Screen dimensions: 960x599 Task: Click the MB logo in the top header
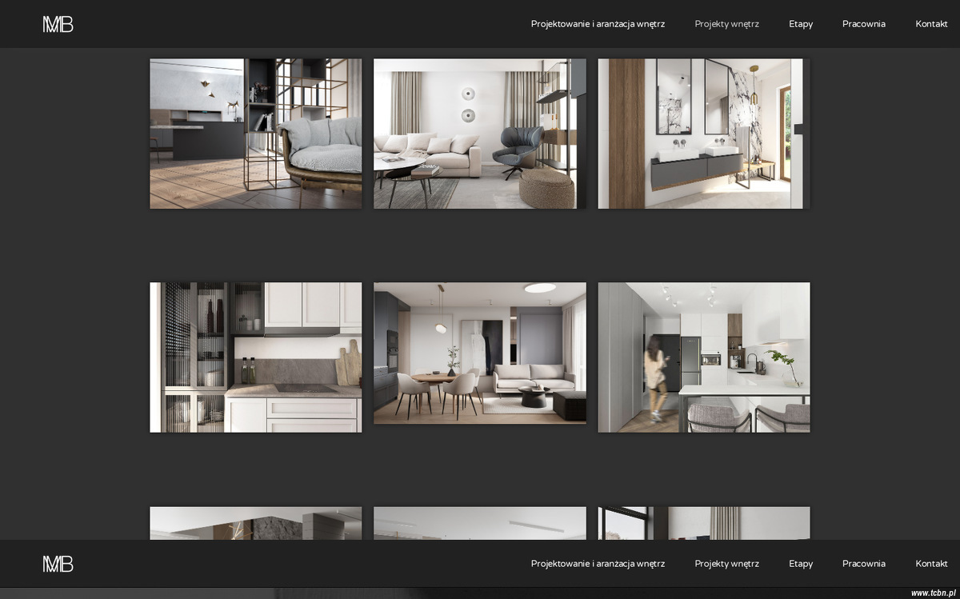58,24
